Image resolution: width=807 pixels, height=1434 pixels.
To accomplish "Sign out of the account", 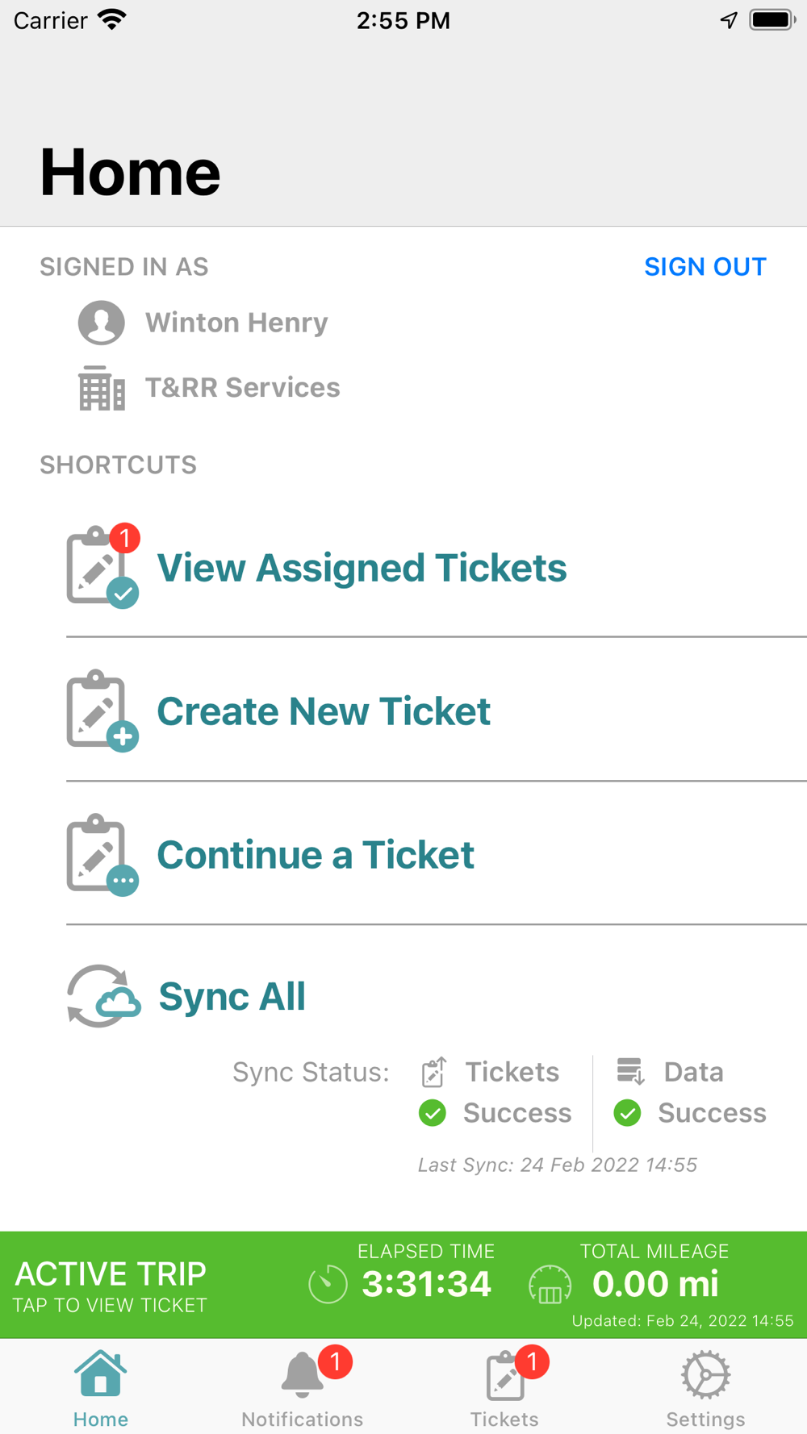I will [x=705, y=267].
